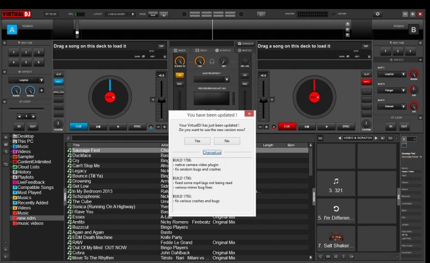Viewport: 430px width, 263px height.
Task: Click deck A pitch minus button
Action: coord(158,127)
